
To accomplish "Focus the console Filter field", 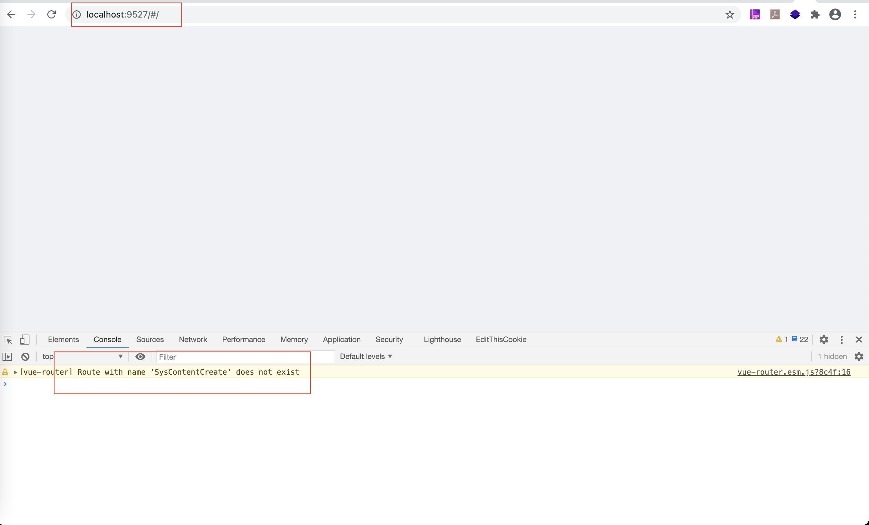I will tap(246, 357).
